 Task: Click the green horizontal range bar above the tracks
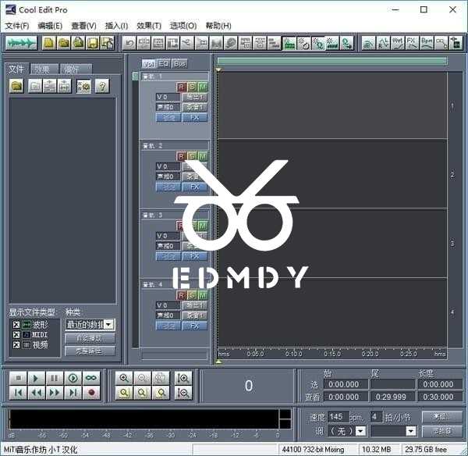332,61
